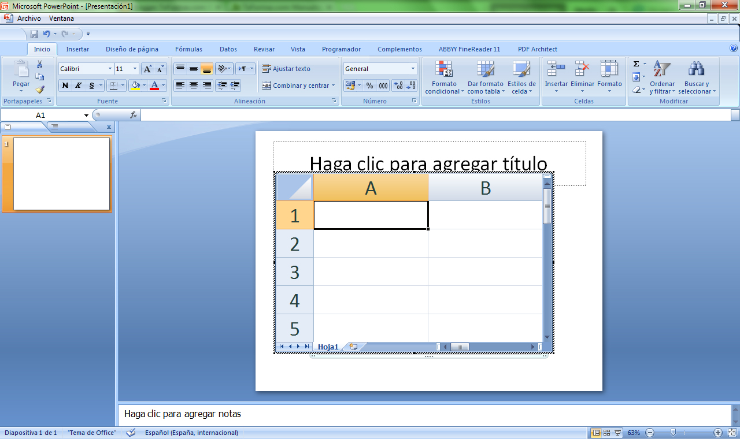Toggle Ajustar texto wrapping
Image resolution: width=740 pixels, height=439 pixels.
(286, 69)
